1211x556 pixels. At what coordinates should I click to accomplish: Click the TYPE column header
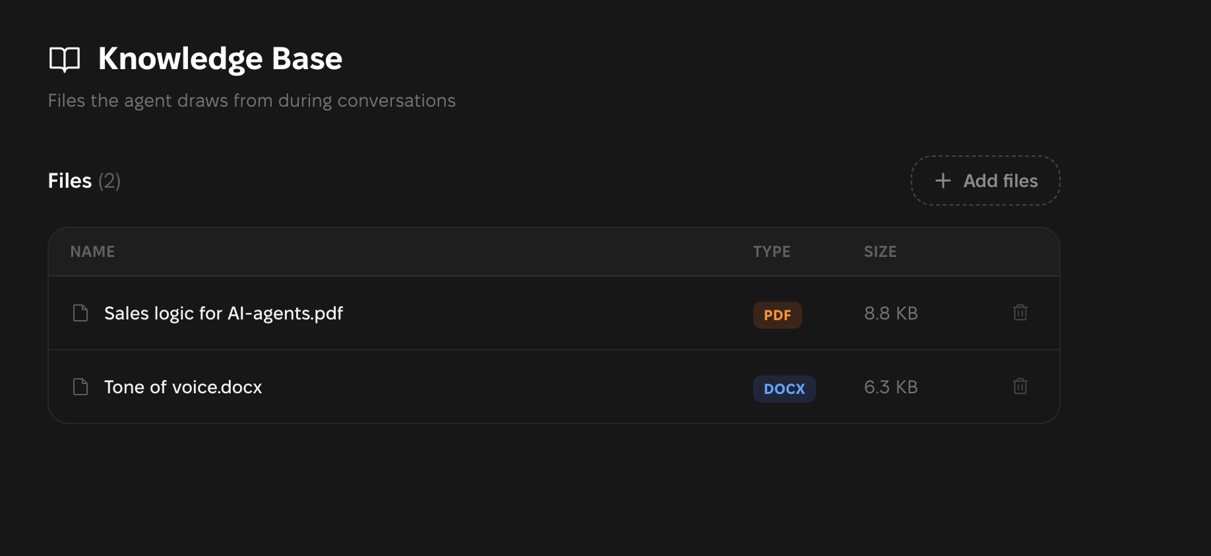coord(772,252)
